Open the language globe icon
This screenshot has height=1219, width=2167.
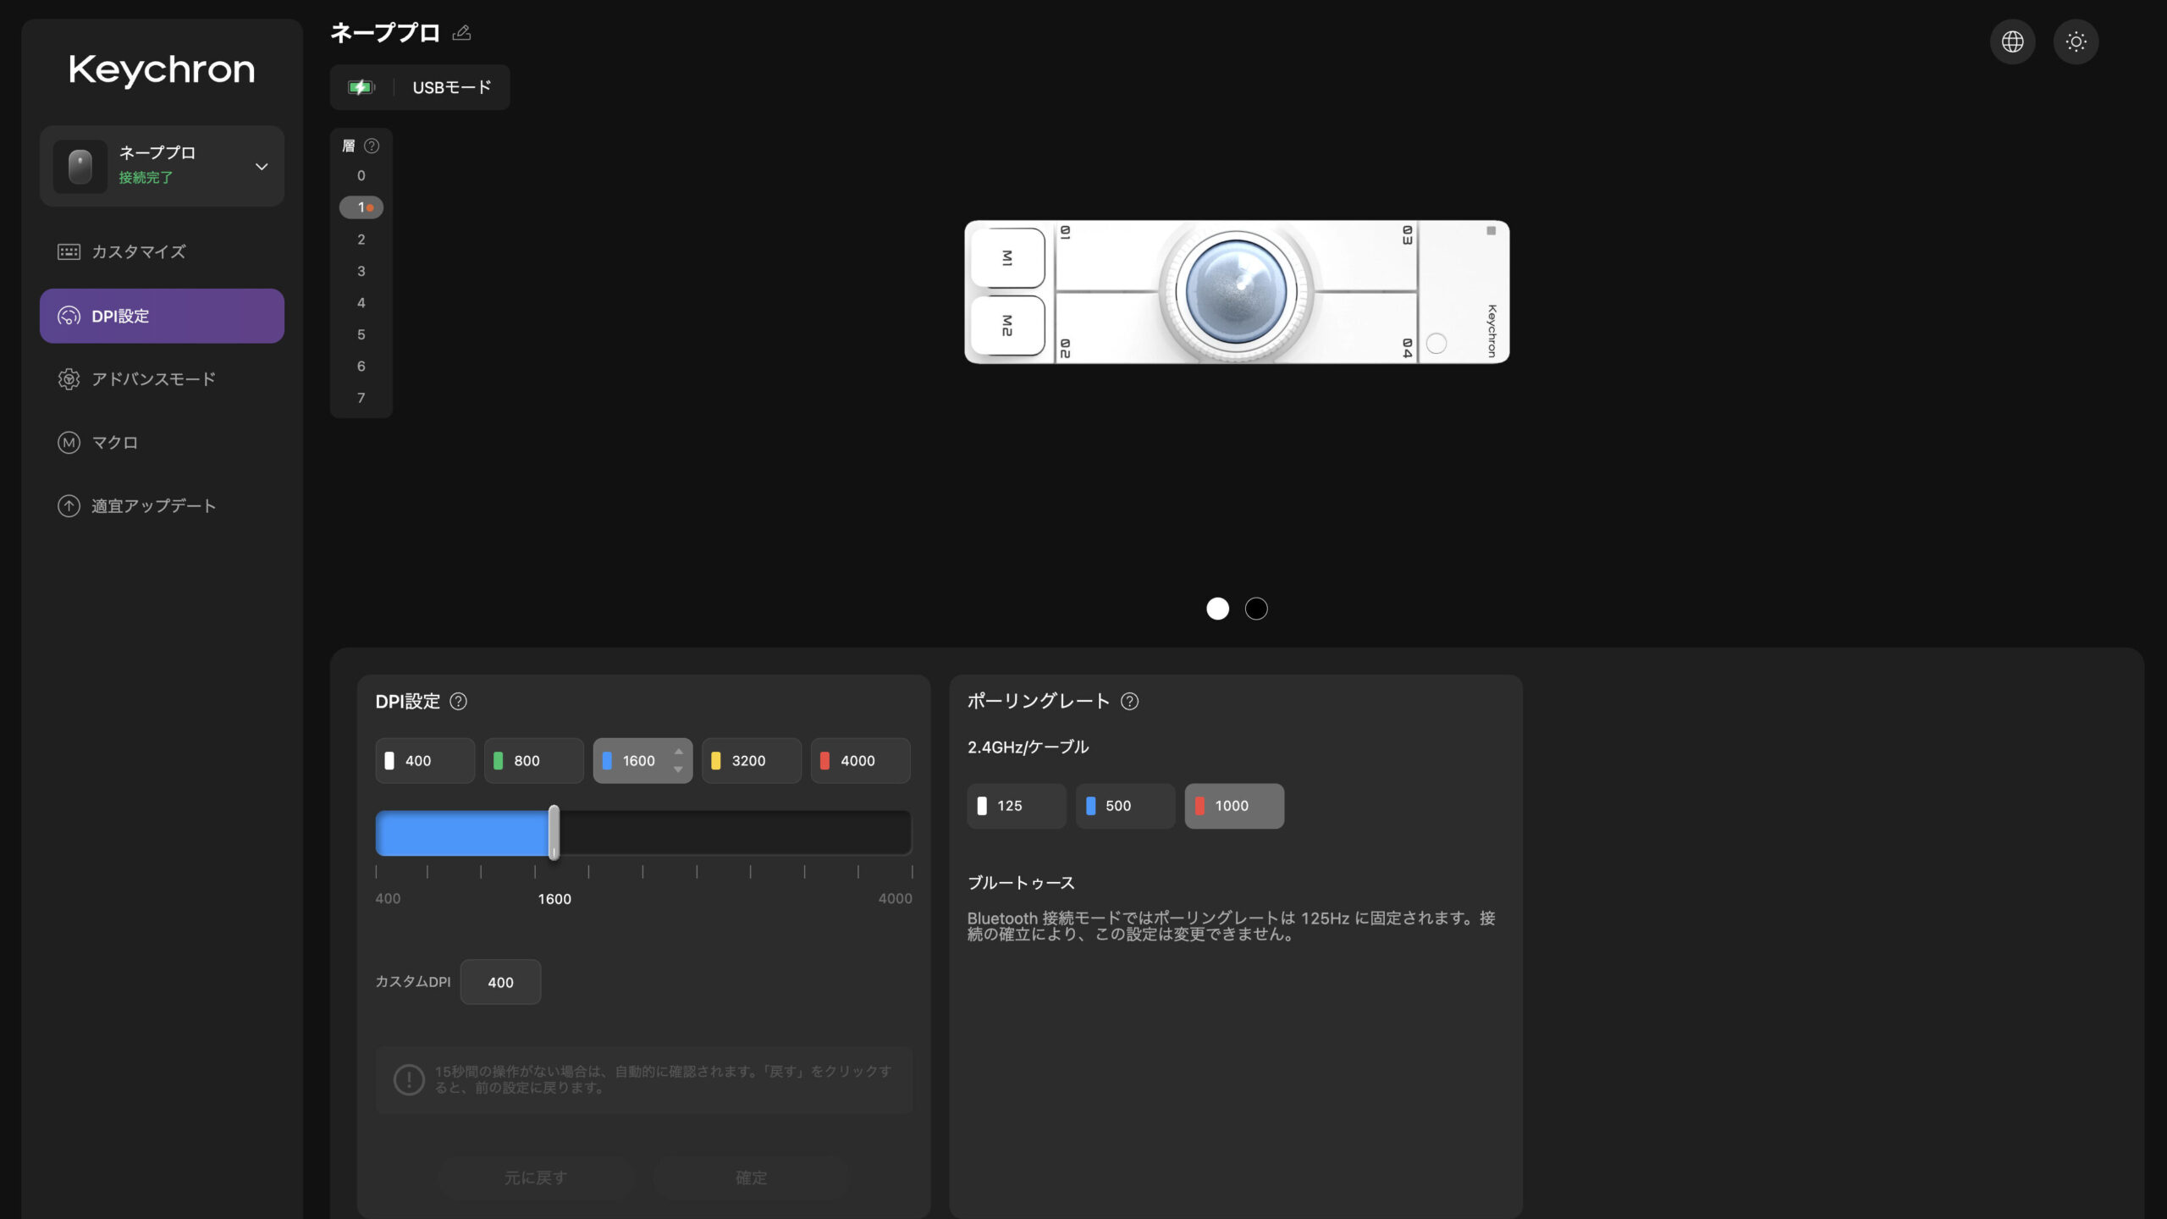(x=2012, y=41)
